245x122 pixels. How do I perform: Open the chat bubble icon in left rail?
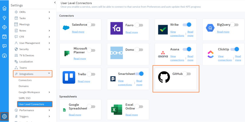coord(4,46)
